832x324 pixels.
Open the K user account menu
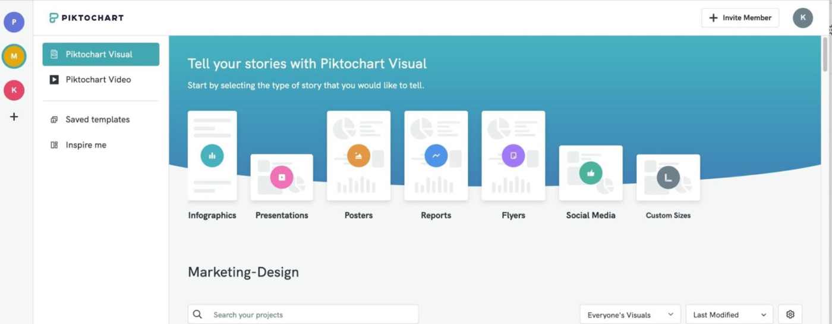coord(802,18)
